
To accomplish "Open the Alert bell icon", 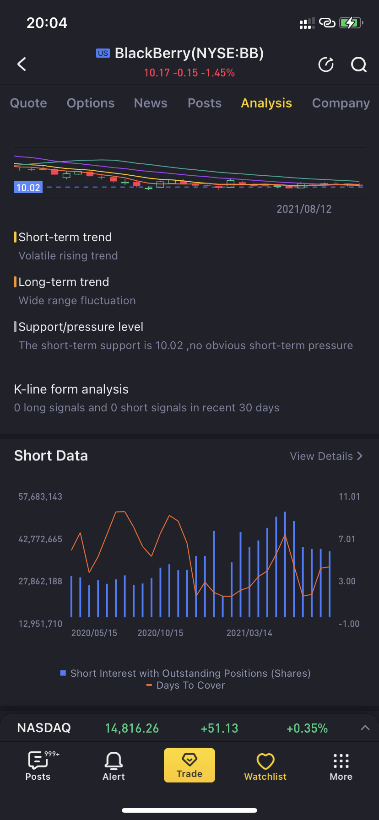I will 114,766.
